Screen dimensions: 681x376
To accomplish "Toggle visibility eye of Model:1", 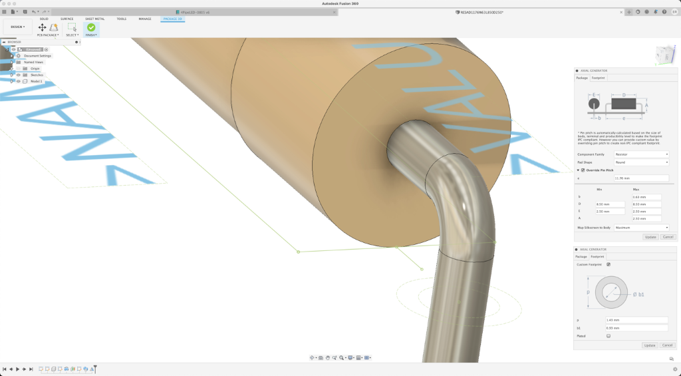I will 18,81.
